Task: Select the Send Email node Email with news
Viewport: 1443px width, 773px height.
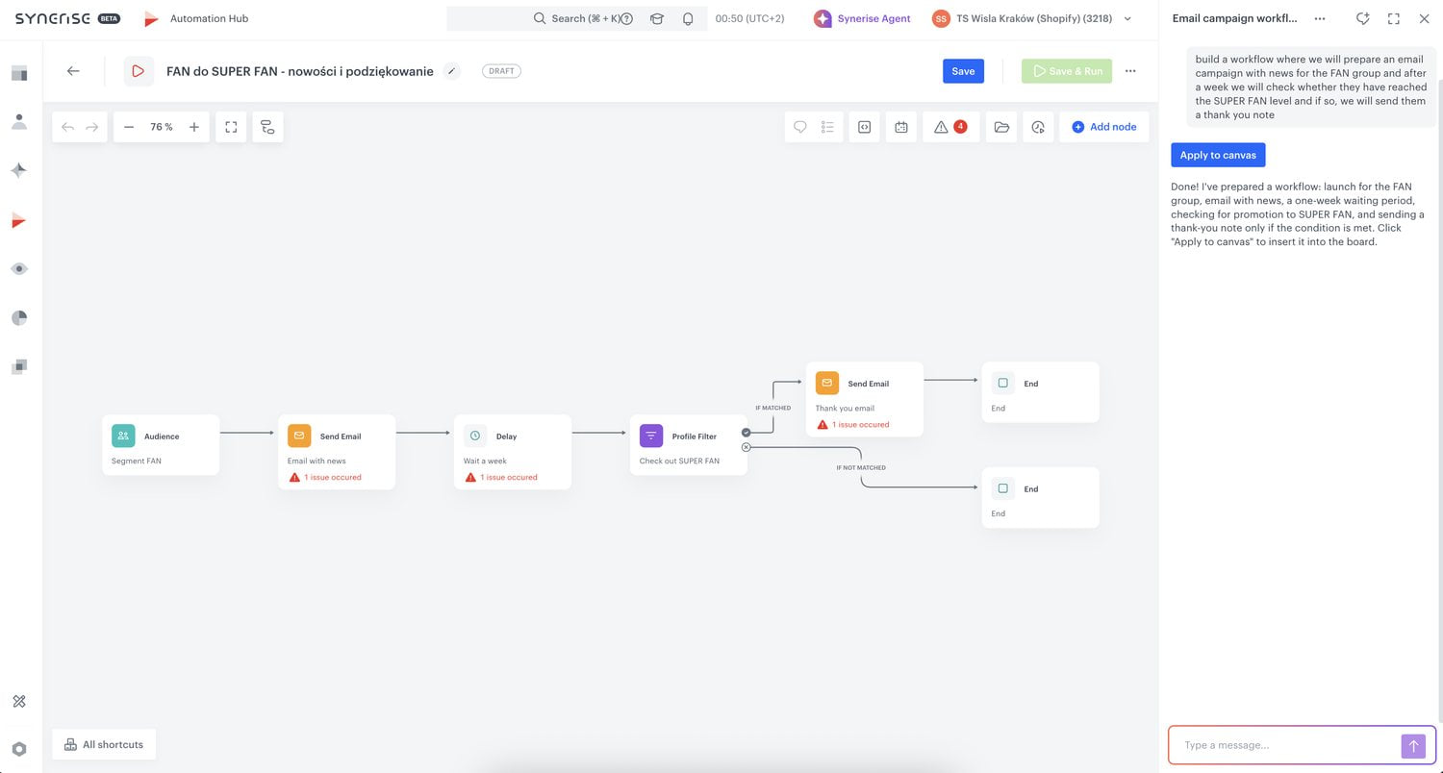Action: 337,452
